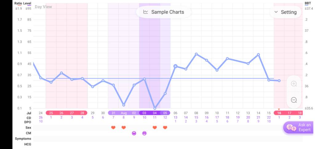Tap the CM icon under Aug 02
This screenshot has width=315, height=149.
[x=134, y=133]
